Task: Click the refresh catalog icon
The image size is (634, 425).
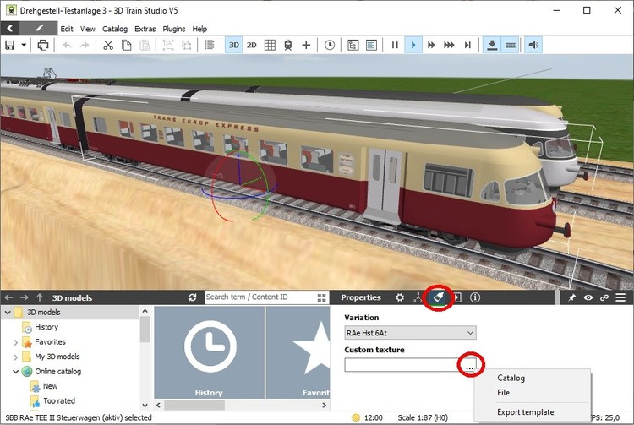Action: 193,297
